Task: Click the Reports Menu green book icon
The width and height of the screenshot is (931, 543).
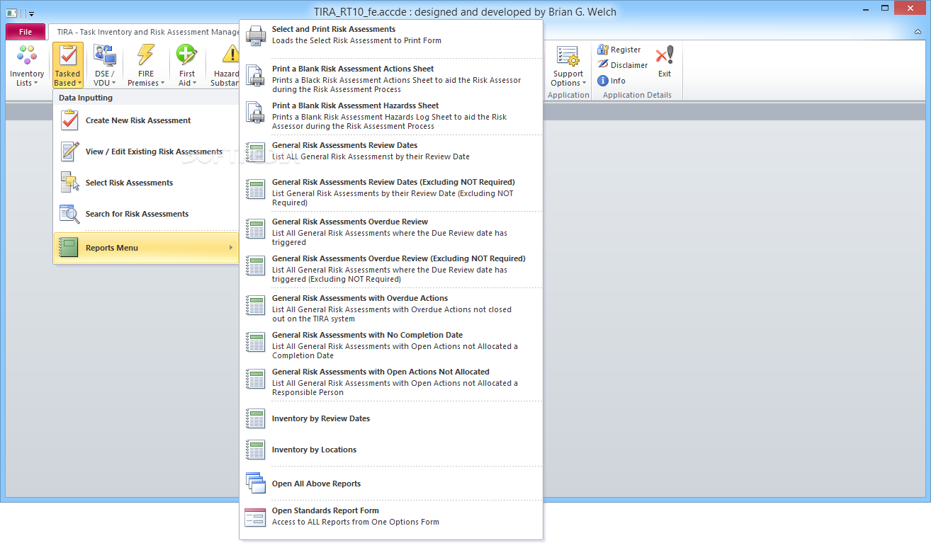Action: tap(69, 248)
